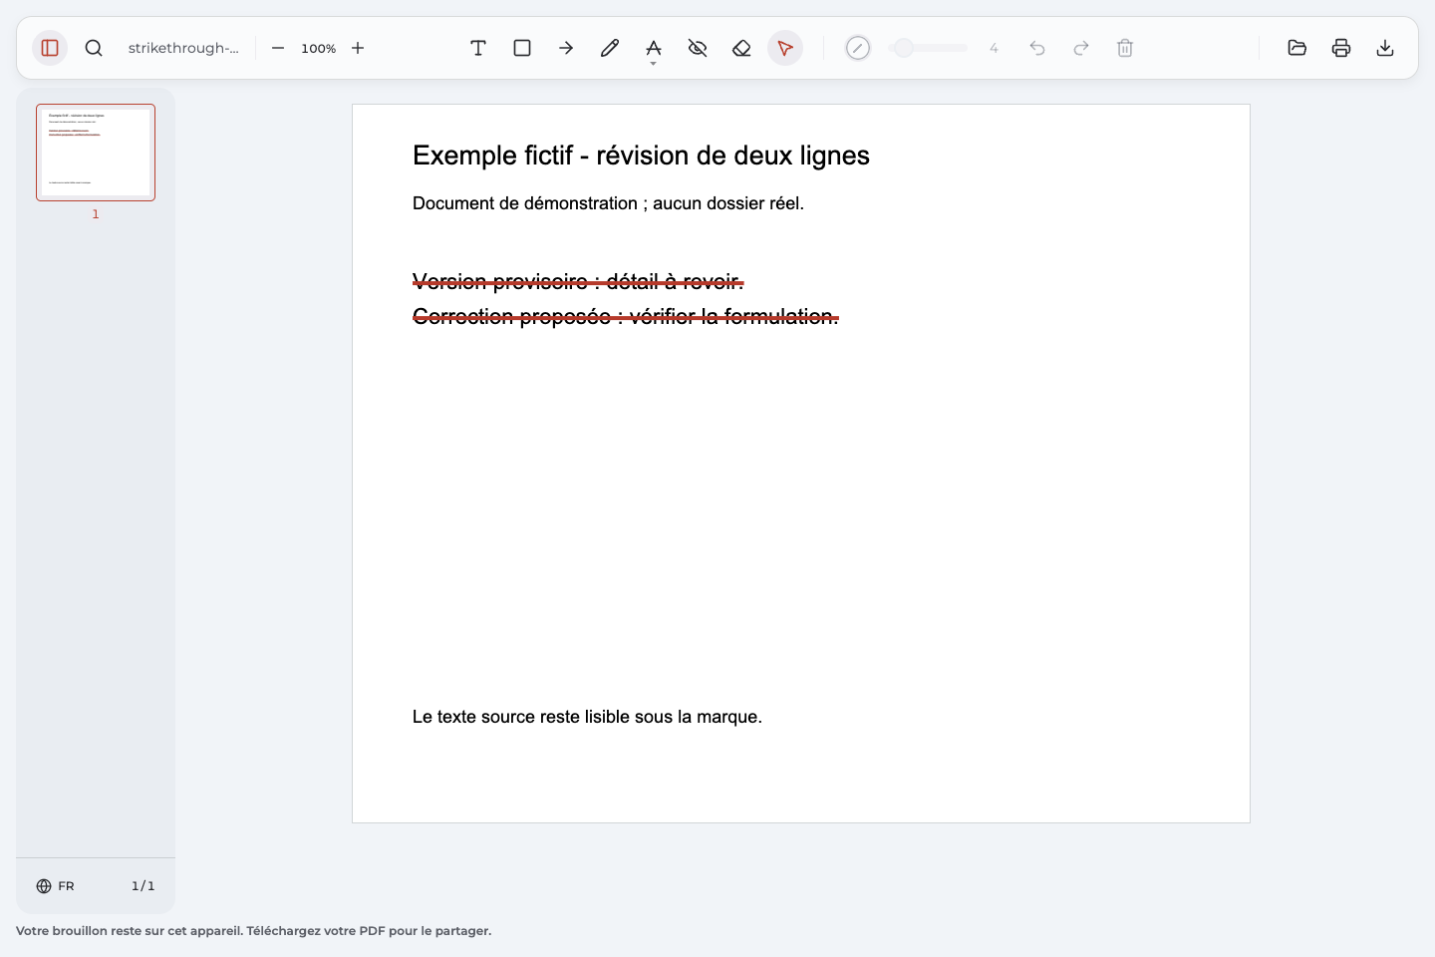
Task: Click the stroke width value 4
Action: 994,48
